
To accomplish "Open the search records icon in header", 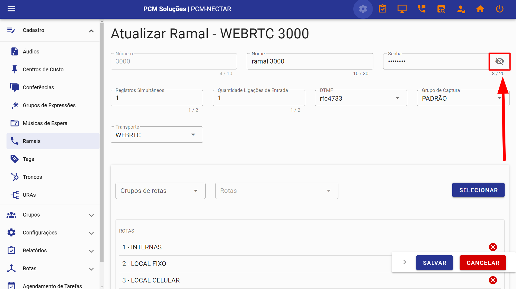I will pos(441,9).
